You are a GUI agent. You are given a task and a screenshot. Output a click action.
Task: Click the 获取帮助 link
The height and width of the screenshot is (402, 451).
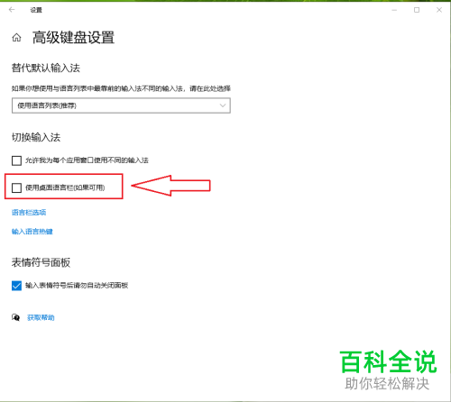tap(41, 317)
